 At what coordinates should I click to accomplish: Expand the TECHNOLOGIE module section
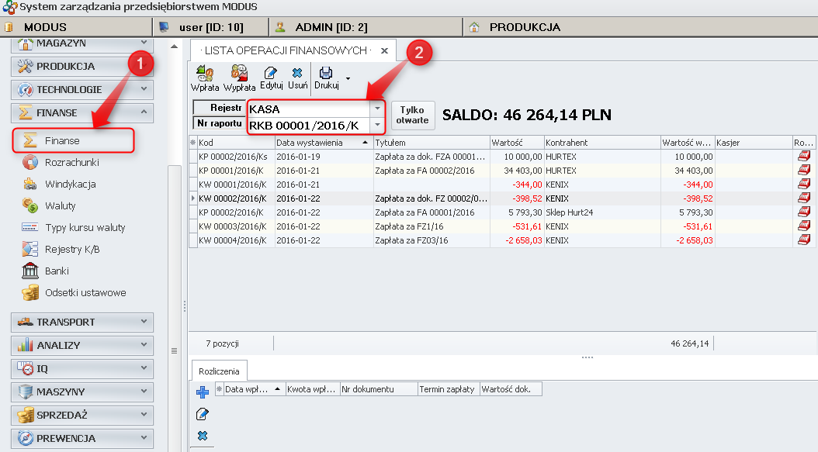[x=82, y=90]
